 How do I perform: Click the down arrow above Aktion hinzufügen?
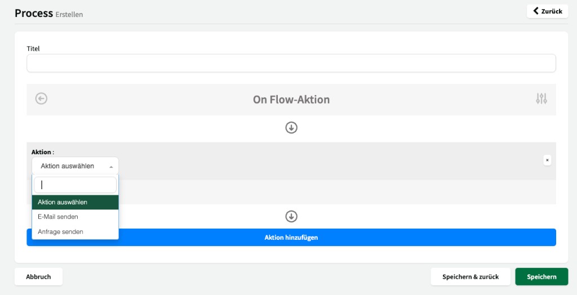coord(291,216)
